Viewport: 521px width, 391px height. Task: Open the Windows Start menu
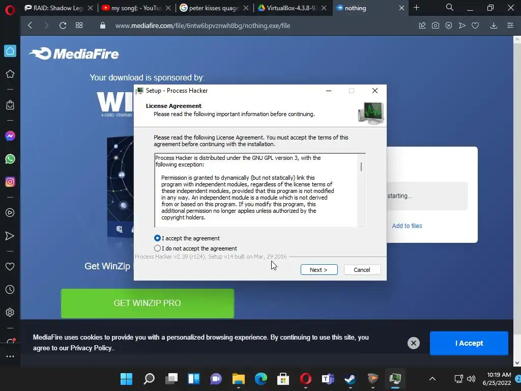click(126, 379)
